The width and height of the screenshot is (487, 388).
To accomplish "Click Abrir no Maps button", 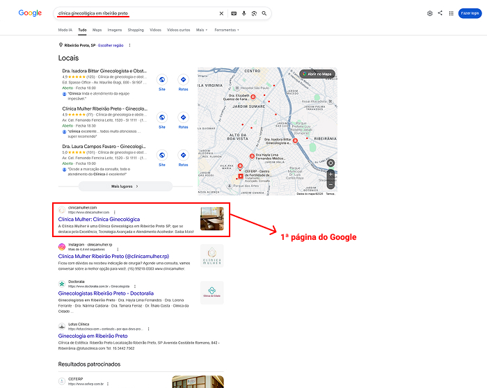I will (317, 74).
